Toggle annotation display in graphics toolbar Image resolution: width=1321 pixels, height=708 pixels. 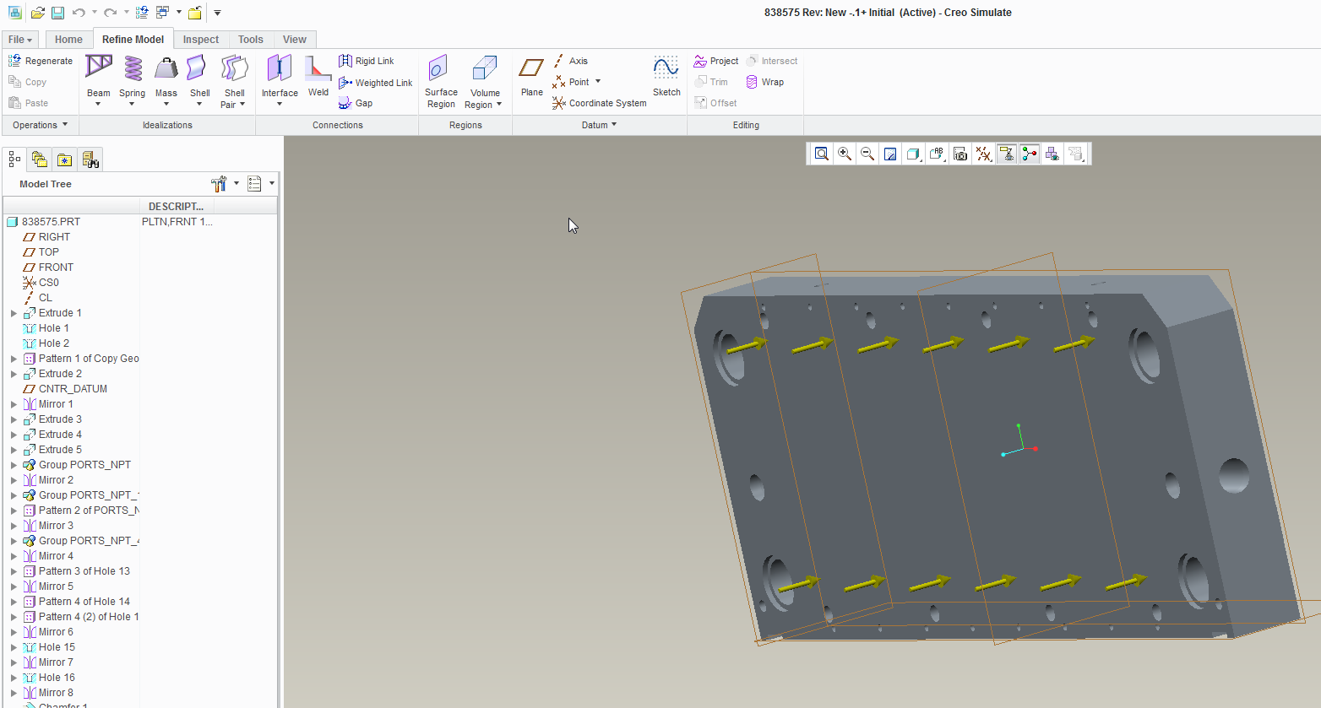tap(1006, 154)
